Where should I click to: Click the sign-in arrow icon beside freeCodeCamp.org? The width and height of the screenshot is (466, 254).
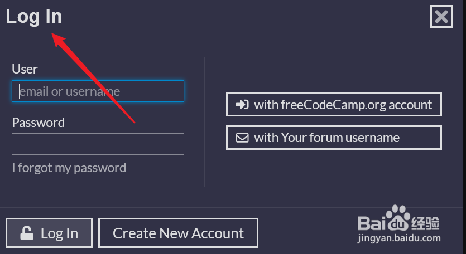[242, 105]
